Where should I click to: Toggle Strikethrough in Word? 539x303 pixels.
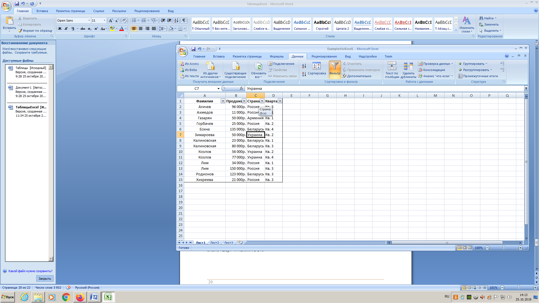(83, 29)
